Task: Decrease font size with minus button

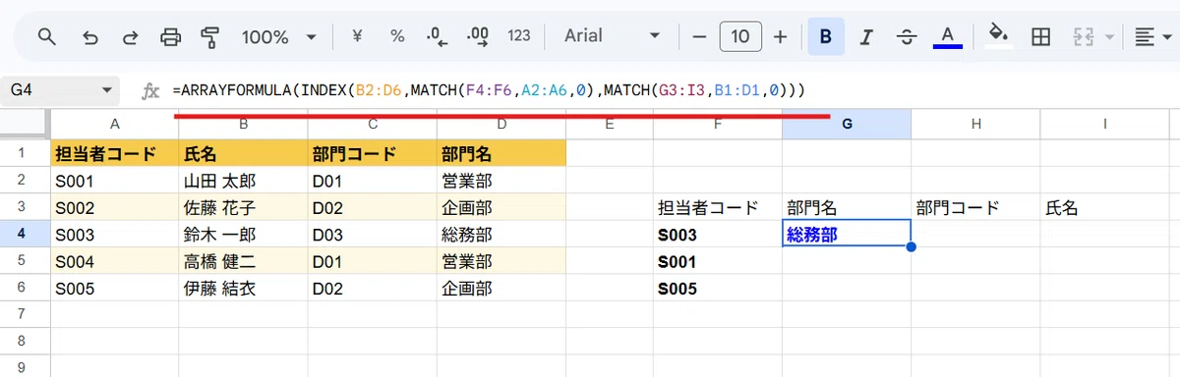Action: point(699,37)
